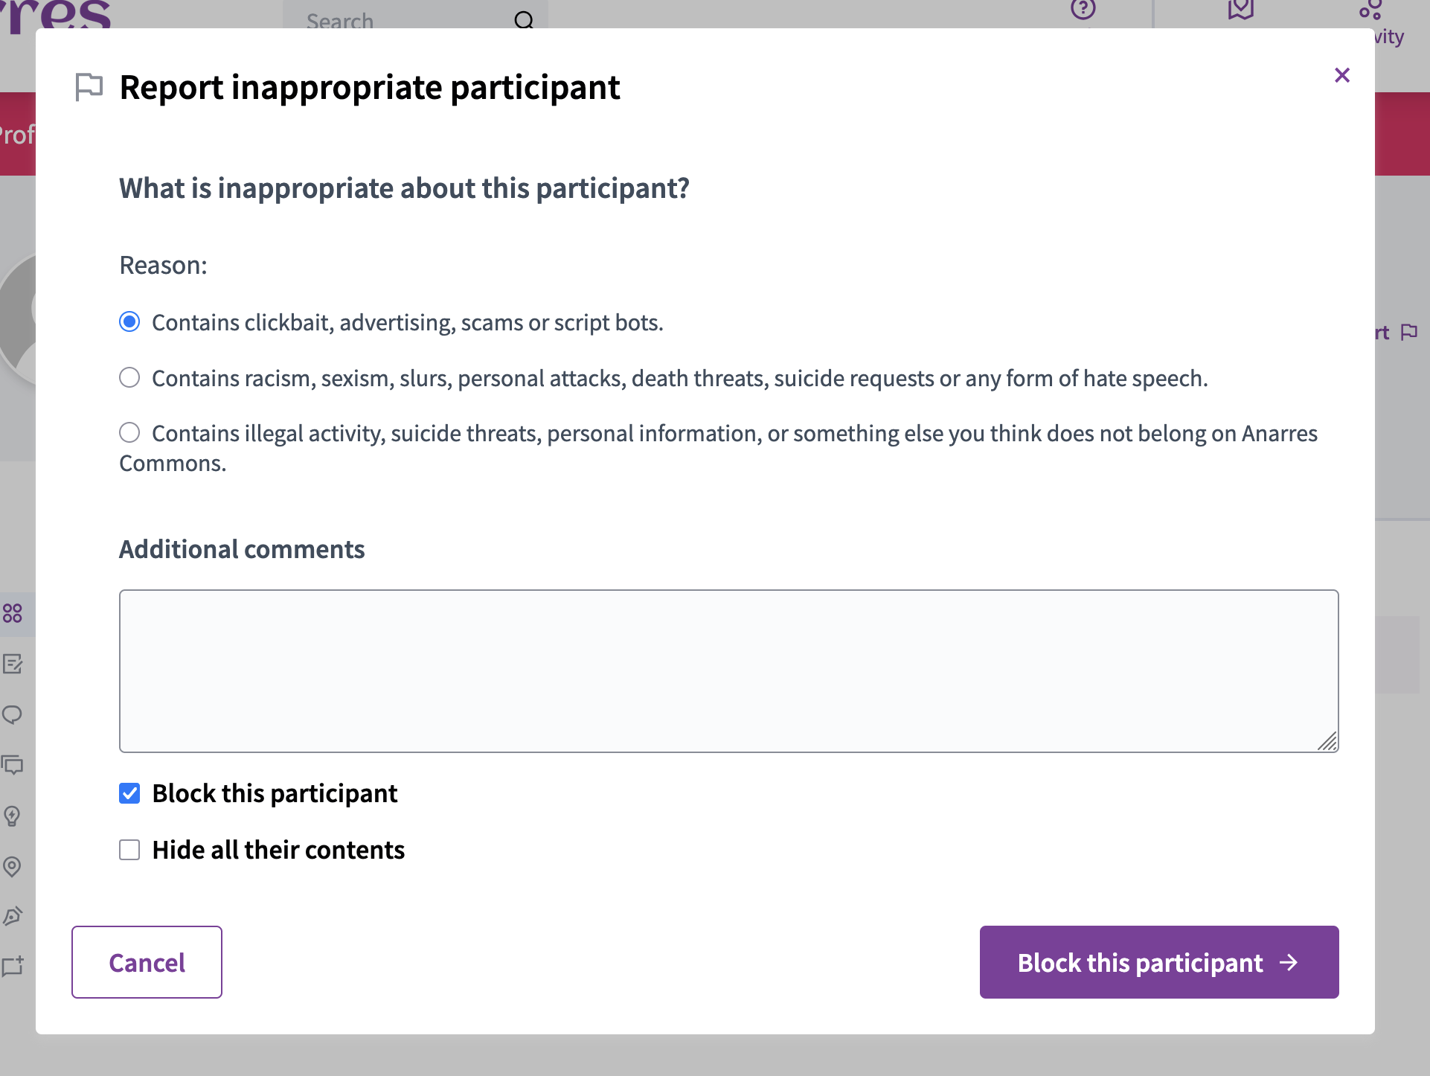
Task: Open the location pin icon in sidebar
Action: (x=13, y=866)
